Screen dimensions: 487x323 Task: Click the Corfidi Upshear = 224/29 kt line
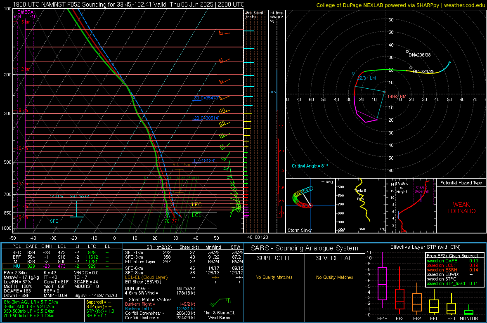160,318
